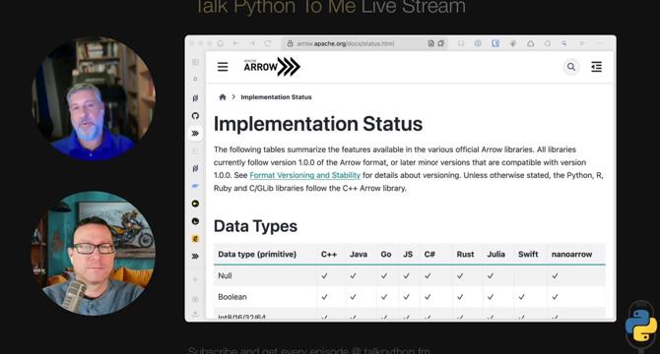The width and height of the screenshot is (660, 354).
Task: Click the C++ column header
Action: (329, 254)
